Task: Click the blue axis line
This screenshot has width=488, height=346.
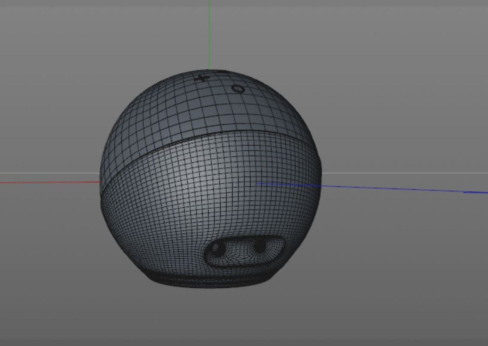Action: click(x=372, y=188)
